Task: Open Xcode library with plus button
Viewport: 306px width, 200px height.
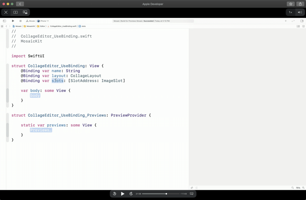Action: pos(286,21)
